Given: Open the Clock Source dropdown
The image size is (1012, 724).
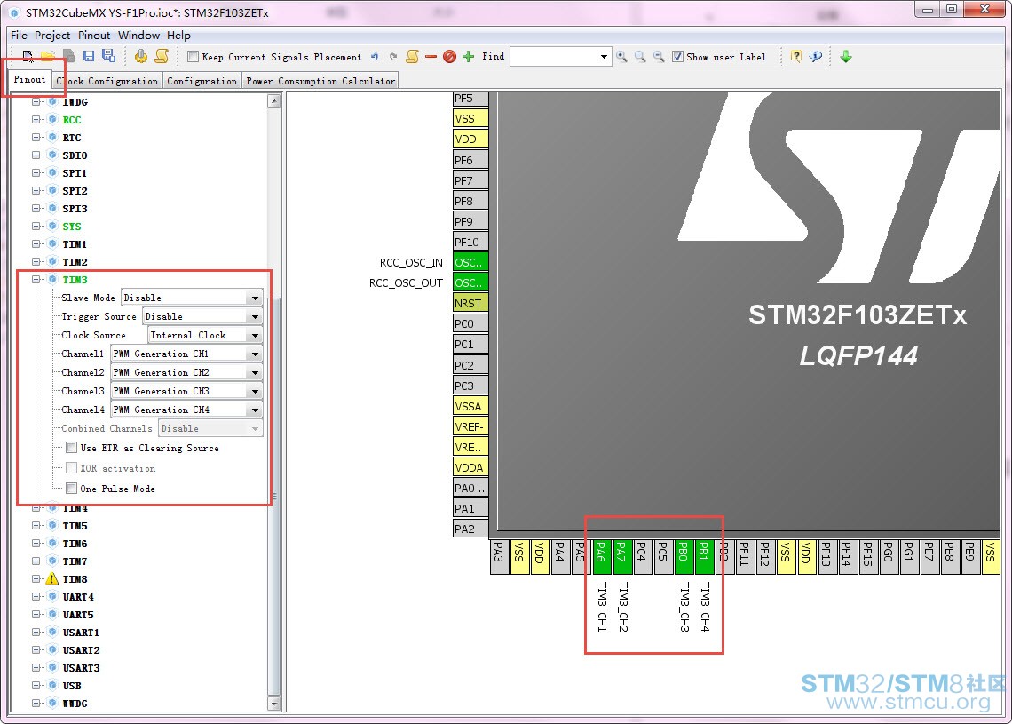Looking at the screenshot, I should click(256, 335).
